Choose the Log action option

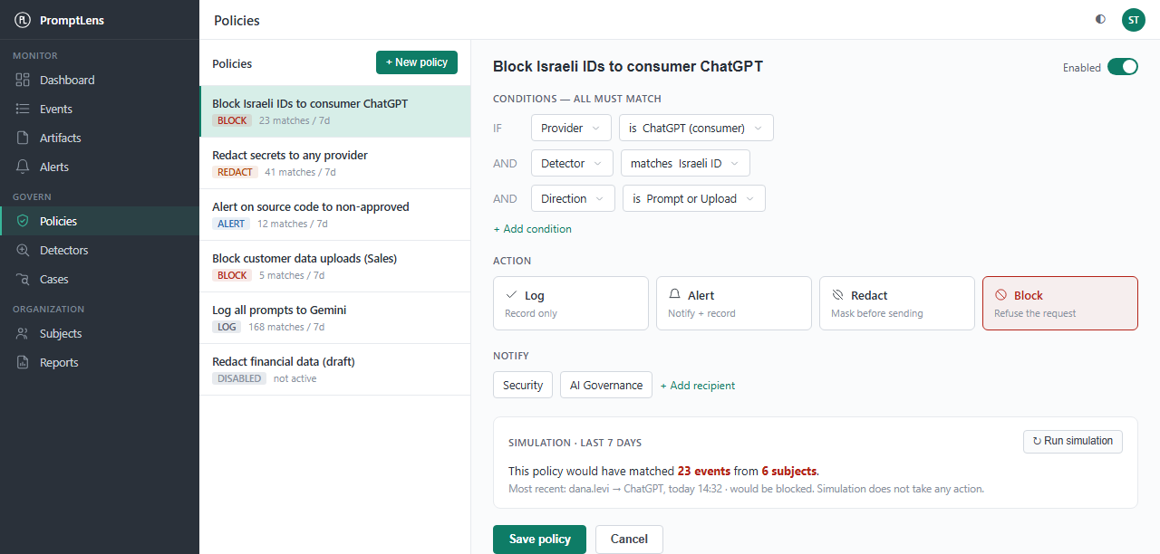click(x=571, y=303)
